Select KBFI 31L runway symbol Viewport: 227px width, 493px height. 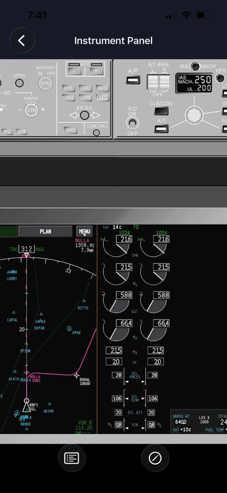coord(26,405)
